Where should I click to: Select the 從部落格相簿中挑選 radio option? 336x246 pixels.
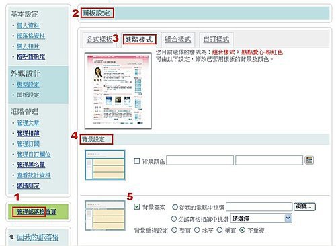(x=174, y=218)
